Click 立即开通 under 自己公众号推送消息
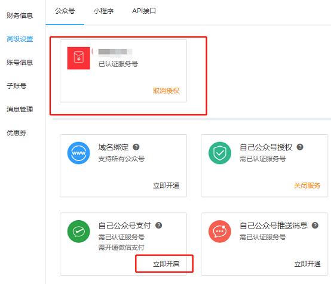This screenshot has height=284, width=331. click(307, 264)
